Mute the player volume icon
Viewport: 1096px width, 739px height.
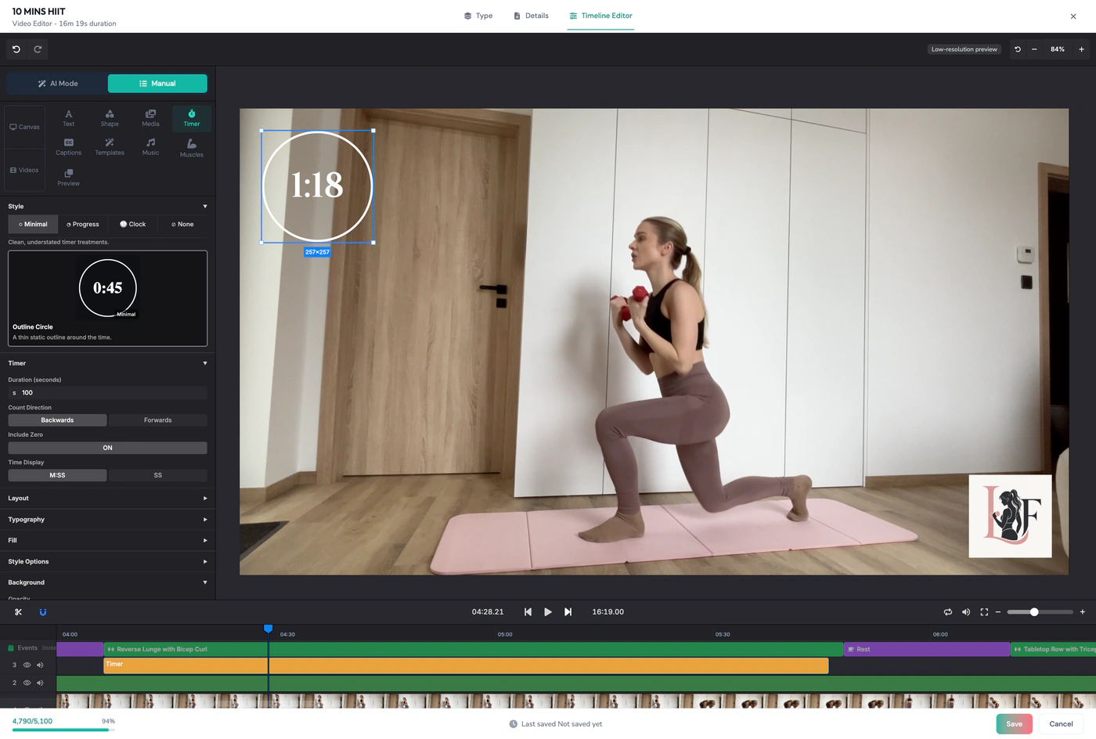click(966, 612)
